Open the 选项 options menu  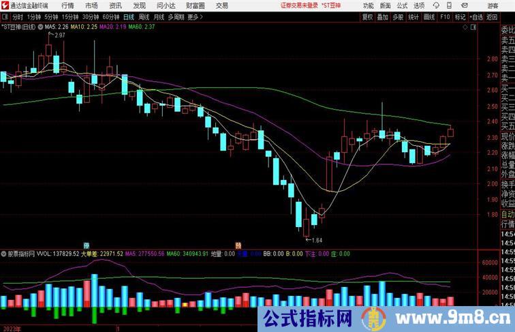pos(419,5)
